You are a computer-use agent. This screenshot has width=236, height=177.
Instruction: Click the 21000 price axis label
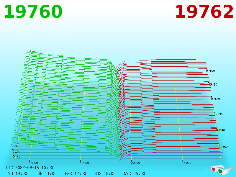(x=187, y=163)
